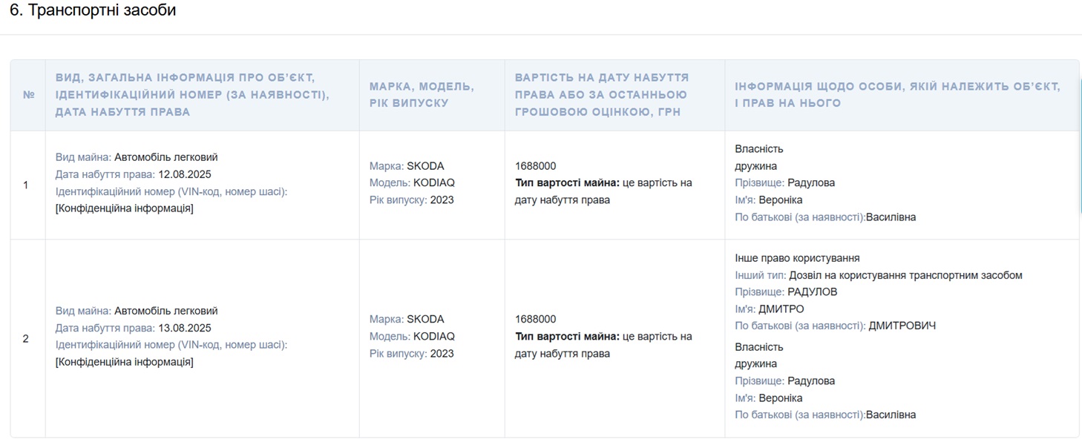Viewport: 1082px width, 445px height.
Task: Click the "6. Транспортні засоби" section heading
Action: (x=93, y=11)
